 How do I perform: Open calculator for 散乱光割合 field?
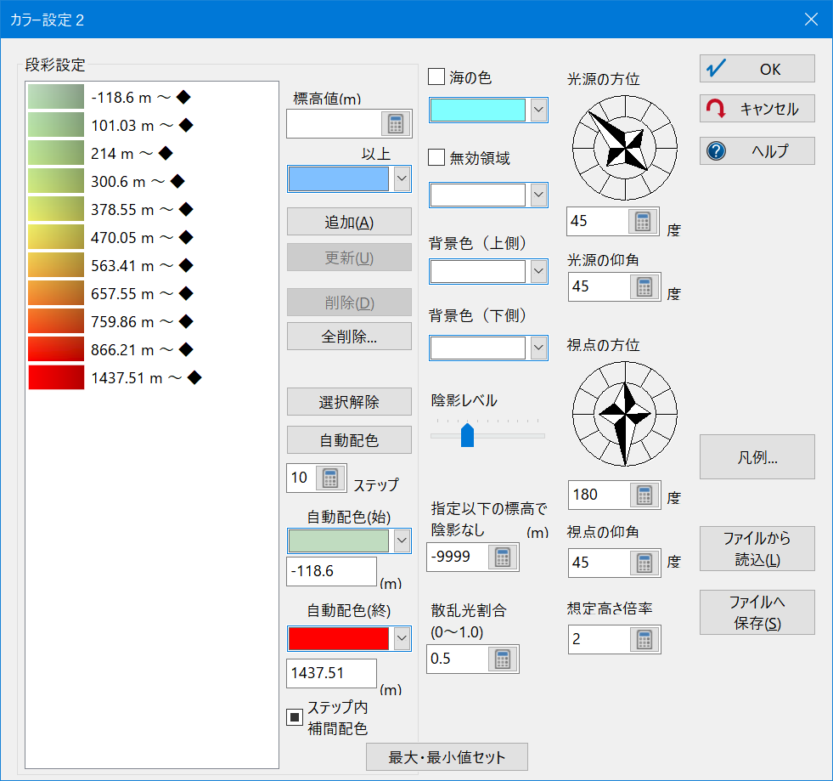tap(503, 659)
